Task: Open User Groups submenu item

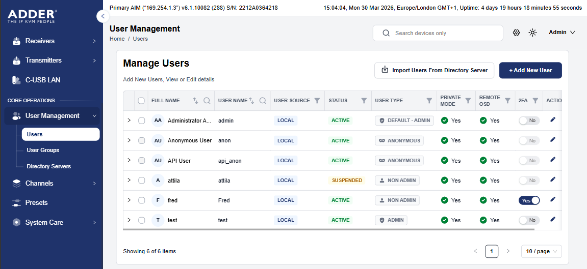Action: (43, 150)
